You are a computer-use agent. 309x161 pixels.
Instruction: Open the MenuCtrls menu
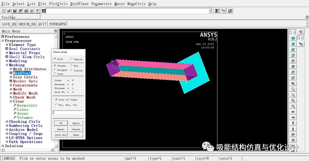coord(136,4)
